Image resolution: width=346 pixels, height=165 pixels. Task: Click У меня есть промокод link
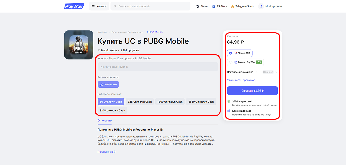pos(241,80)
